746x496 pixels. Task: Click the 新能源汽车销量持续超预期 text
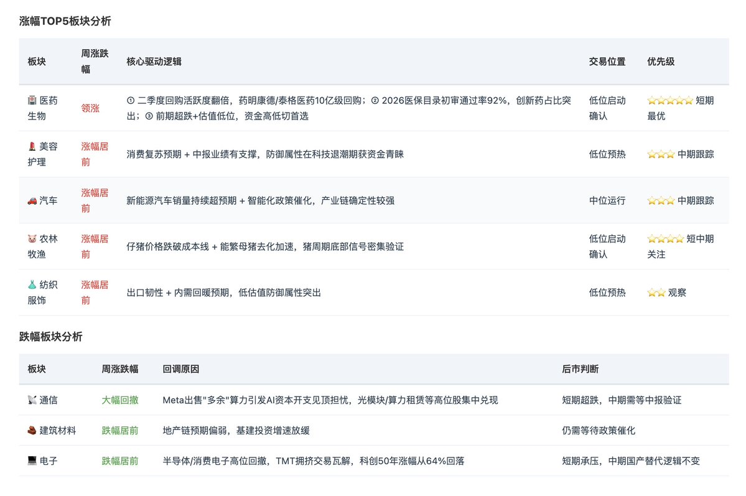[181, 201]
